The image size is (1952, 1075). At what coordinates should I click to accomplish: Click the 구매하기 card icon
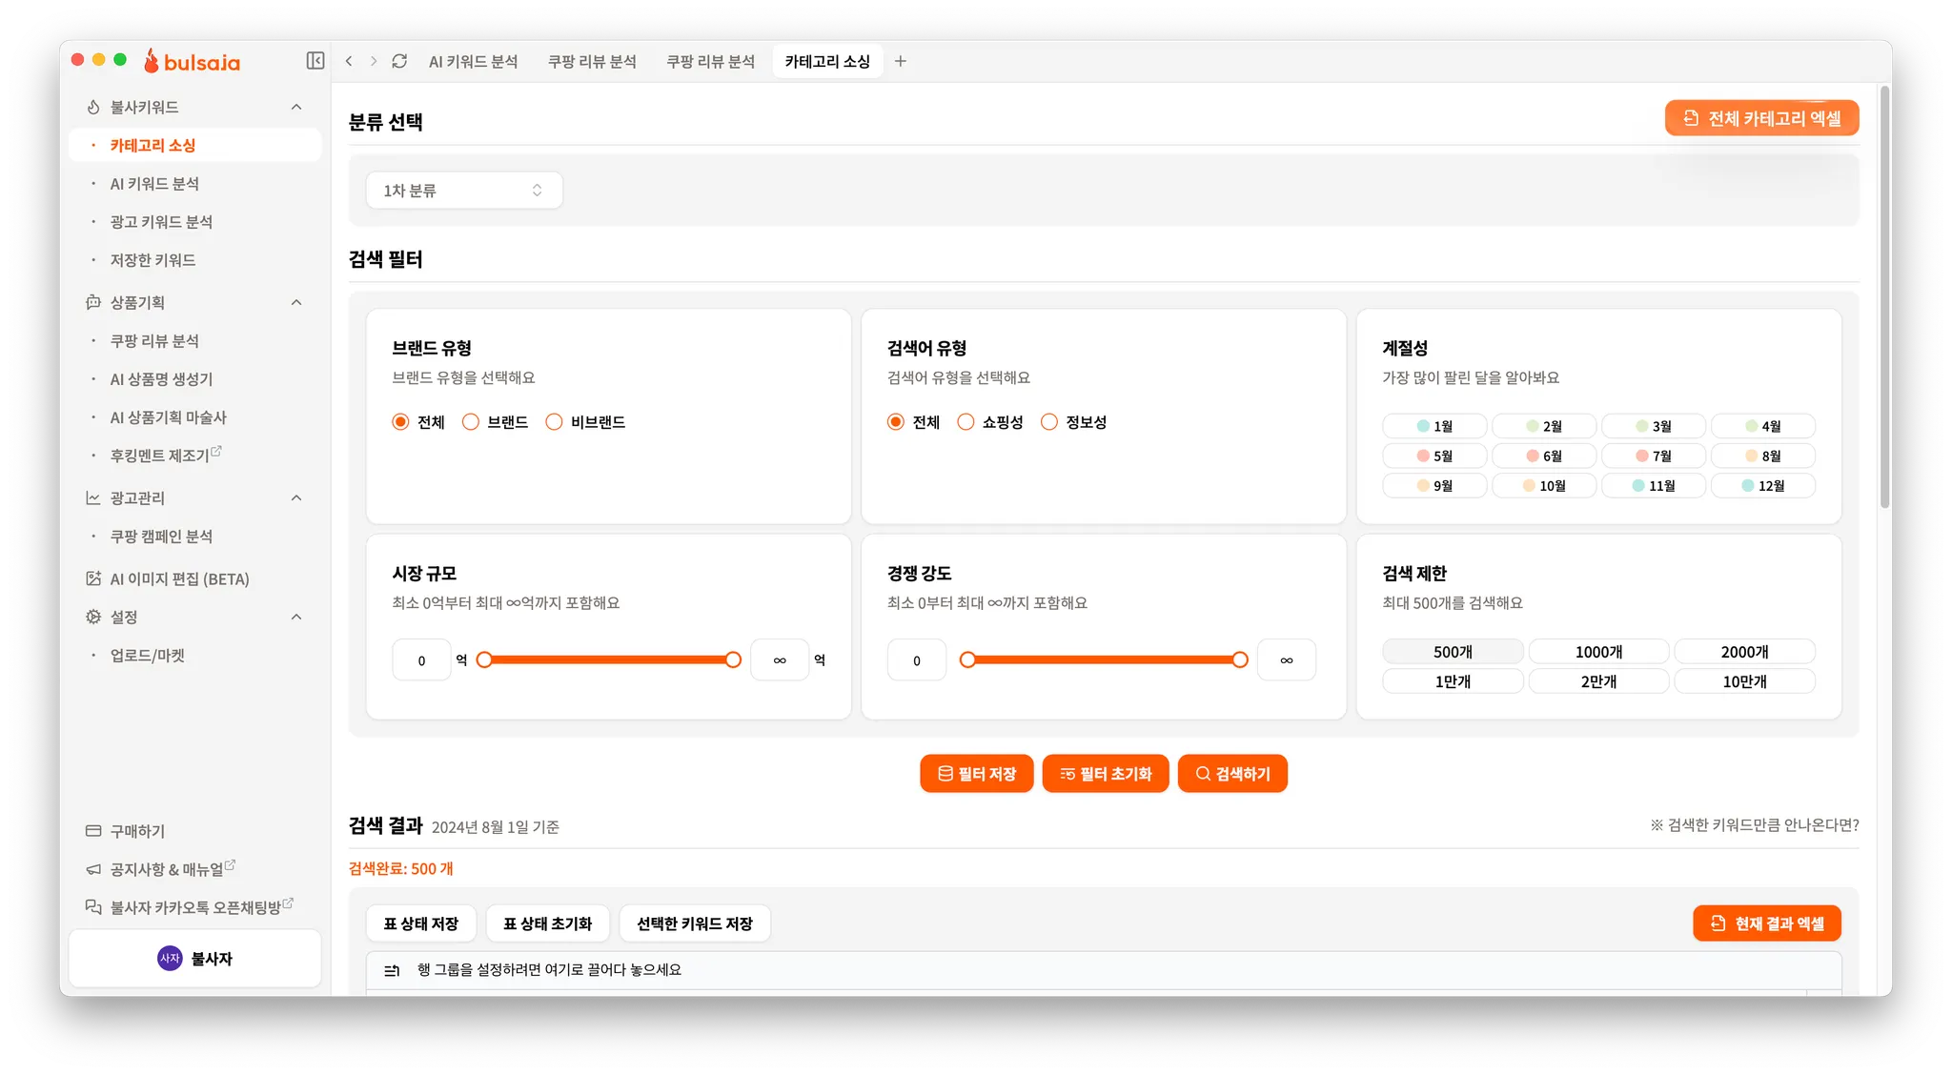tap(93, 831)
